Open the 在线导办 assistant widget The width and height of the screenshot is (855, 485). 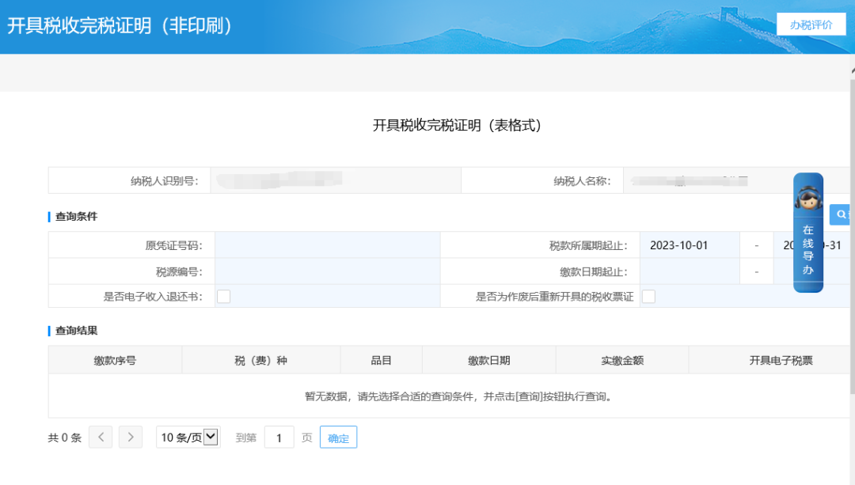807,233
